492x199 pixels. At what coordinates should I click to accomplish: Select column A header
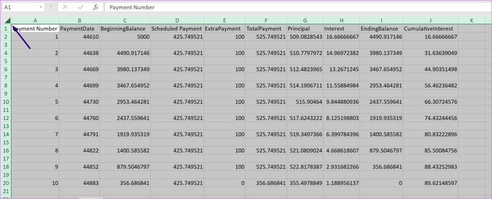[x=35, y=21]
